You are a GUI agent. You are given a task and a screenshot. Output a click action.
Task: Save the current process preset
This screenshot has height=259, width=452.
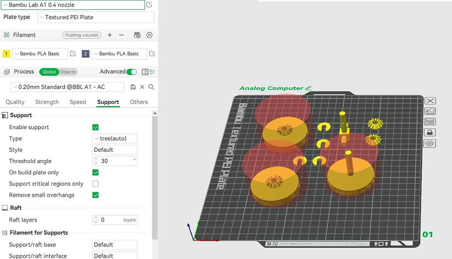tap(133, 87)
